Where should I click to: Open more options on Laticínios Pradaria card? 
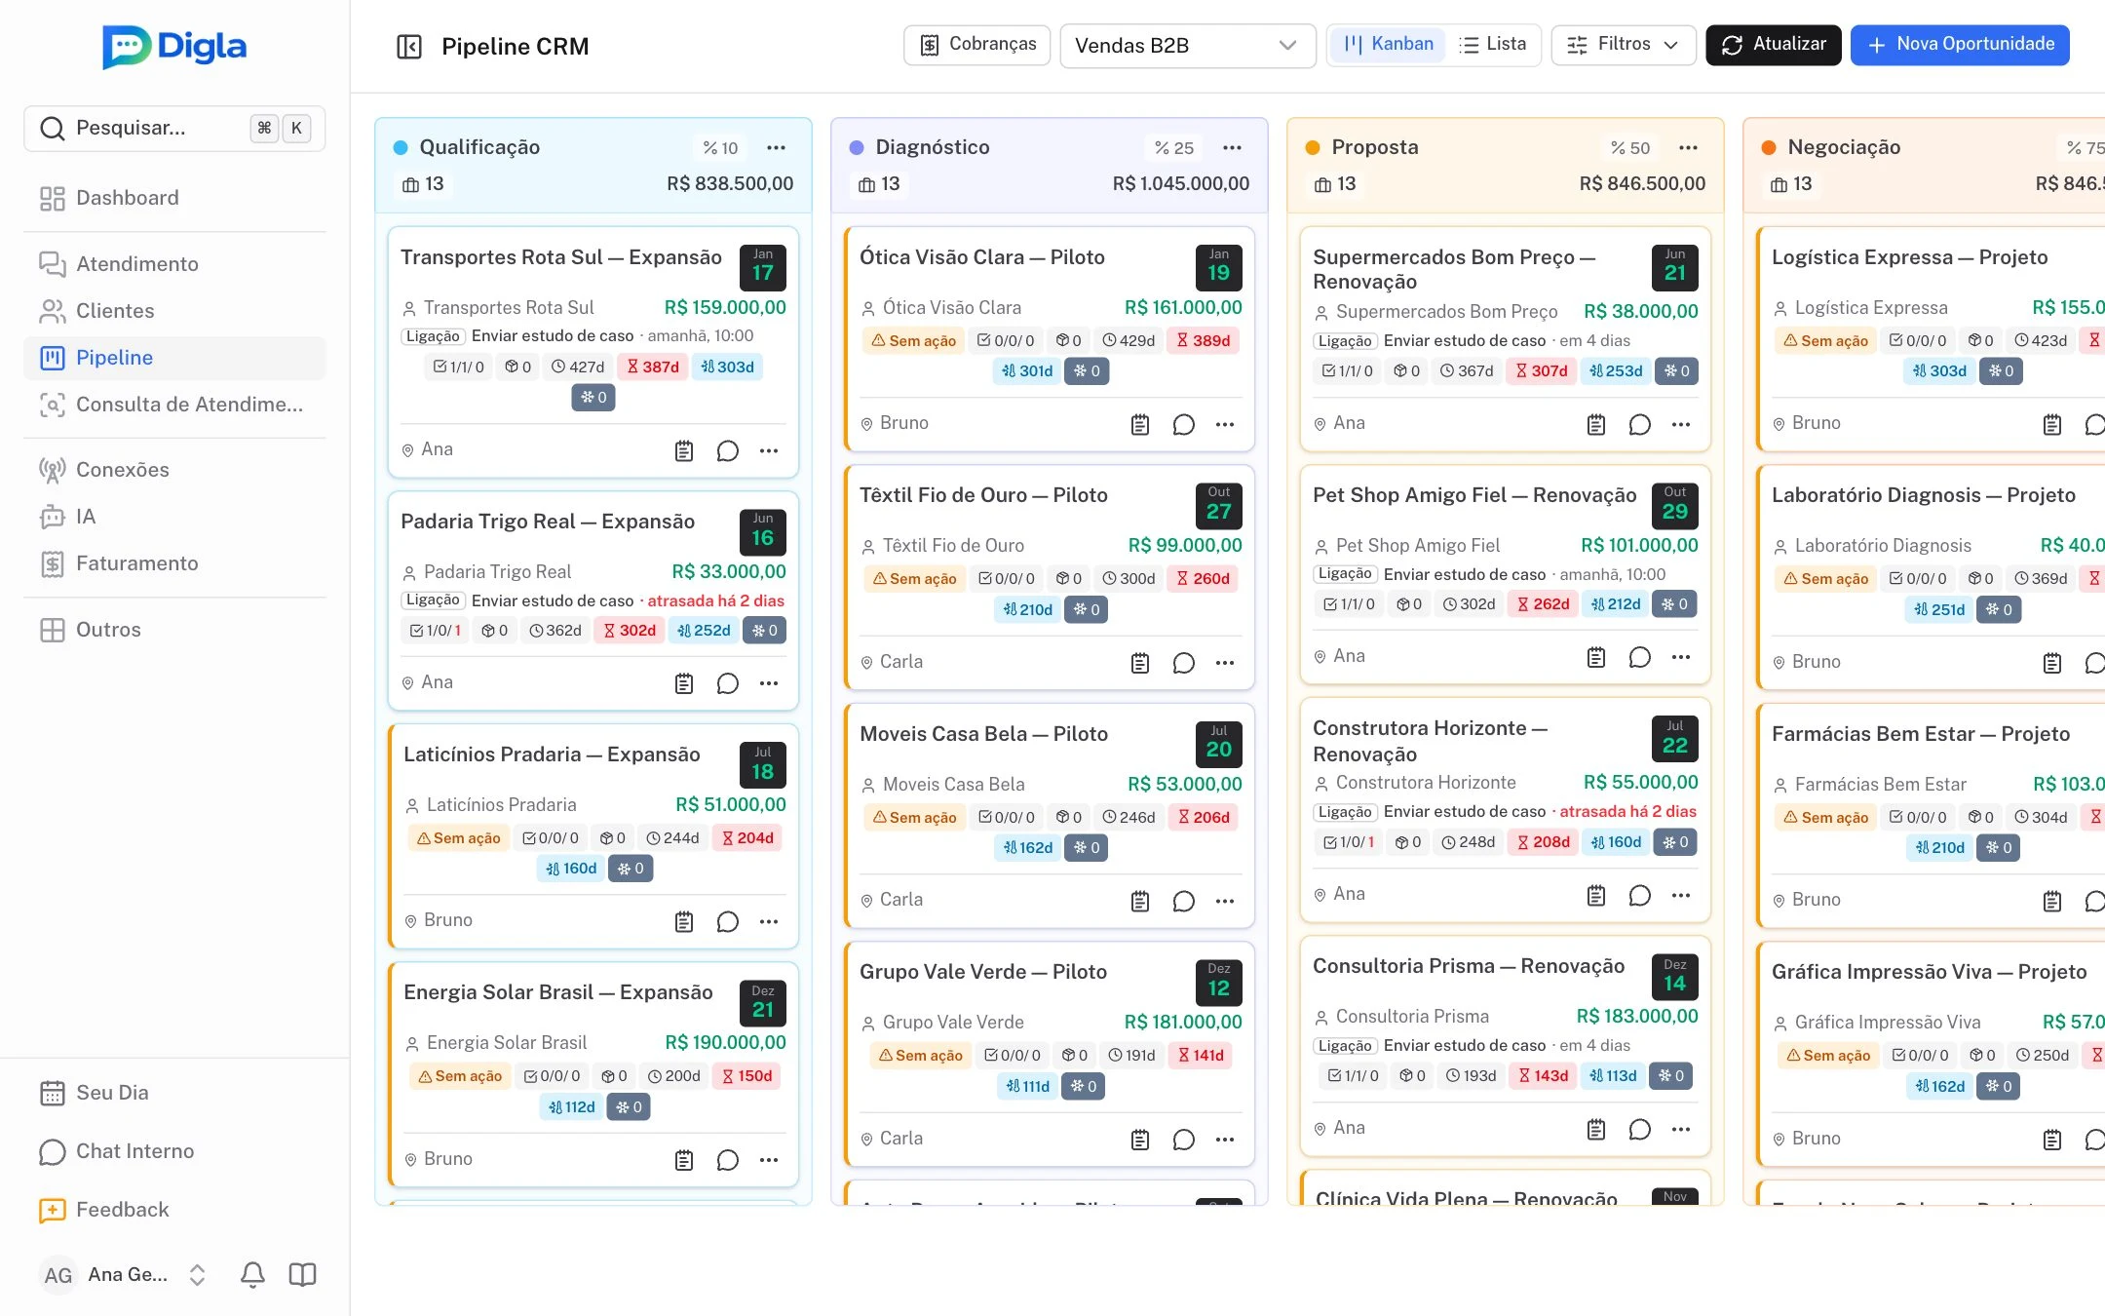(x=769, y=921)
